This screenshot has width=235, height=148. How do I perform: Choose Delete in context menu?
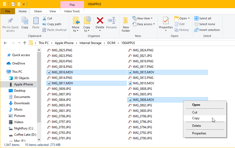(205, 126)
